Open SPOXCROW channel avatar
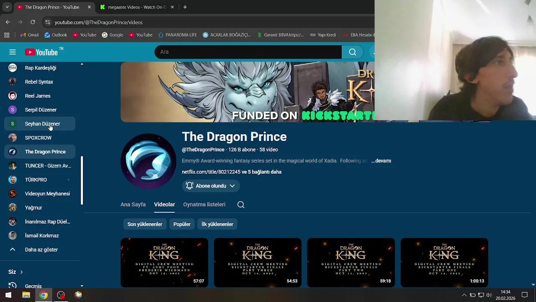This screenshot has height=302, width=536. tap(13, 138)
